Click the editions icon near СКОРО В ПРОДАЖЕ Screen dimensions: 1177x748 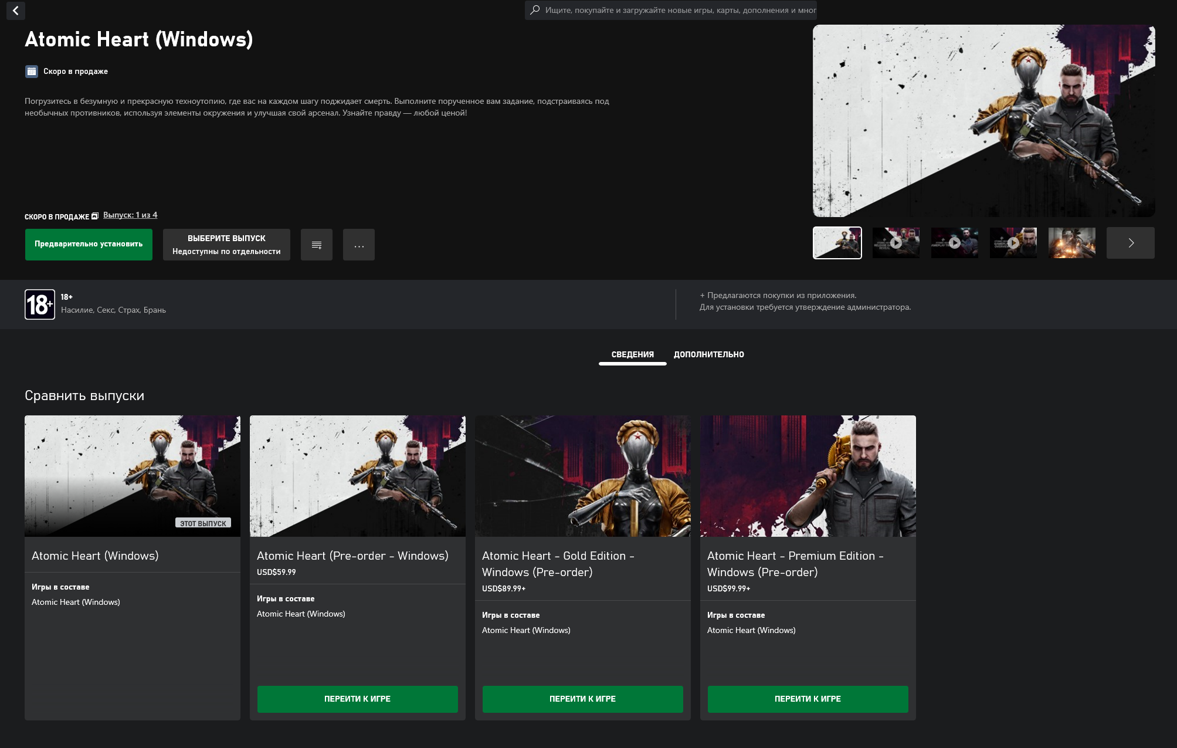point(95,216)
